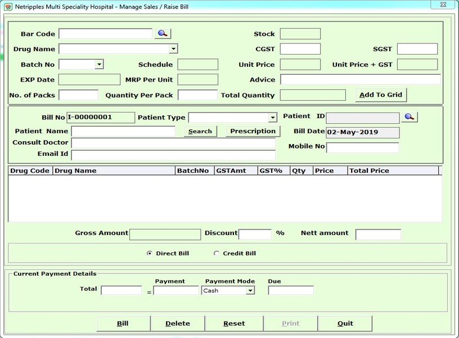Screen dimensions: 459x338
Task: Expand the Patient Type dropdown
Action: [272, 118]
